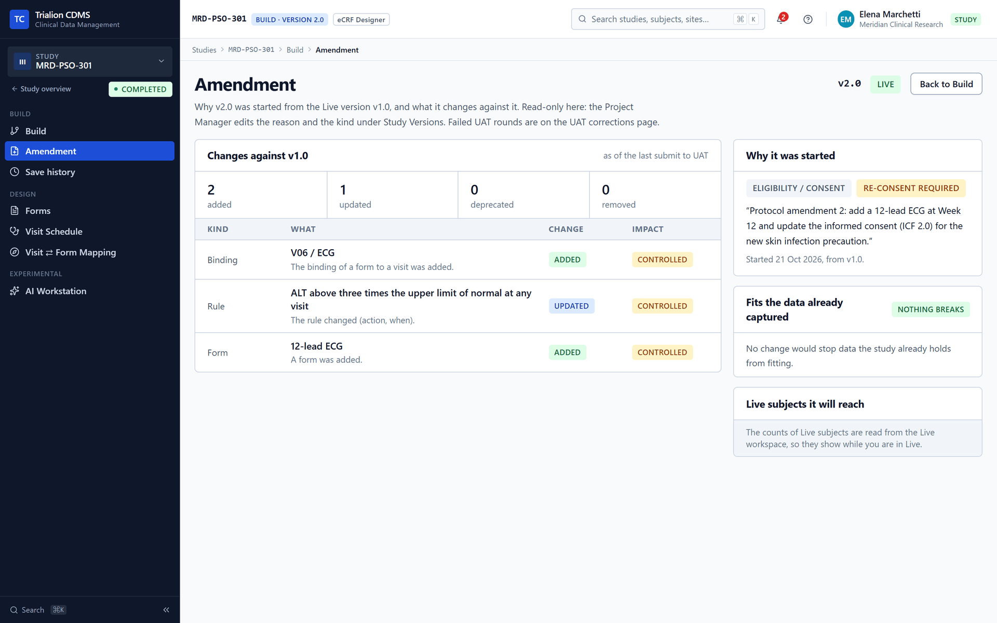The height and width of the screenshot is (623, 997).
Task: Select the V06 / ECG binding row
Action: [457, 260]
